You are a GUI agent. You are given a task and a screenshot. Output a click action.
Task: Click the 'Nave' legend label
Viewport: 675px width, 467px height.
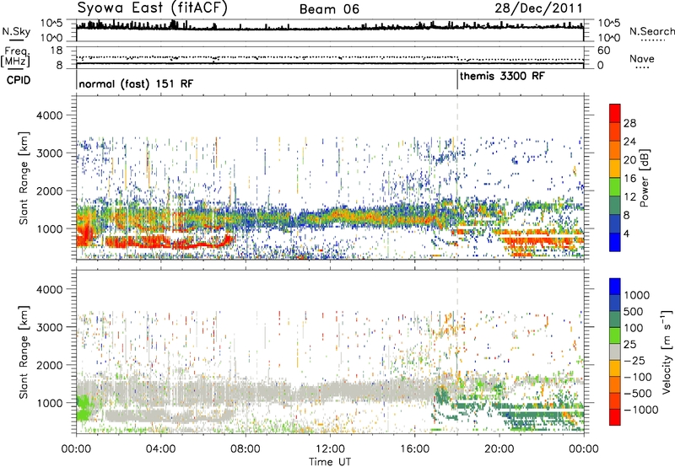[642, 58]
